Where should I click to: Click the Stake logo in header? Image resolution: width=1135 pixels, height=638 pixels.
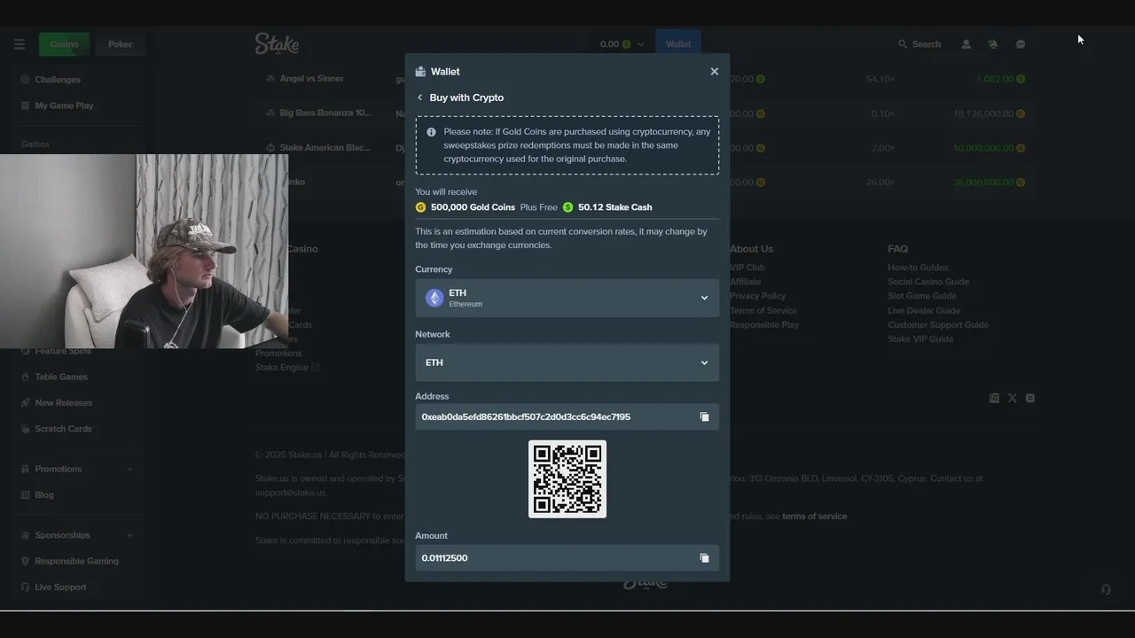point(277,43)
